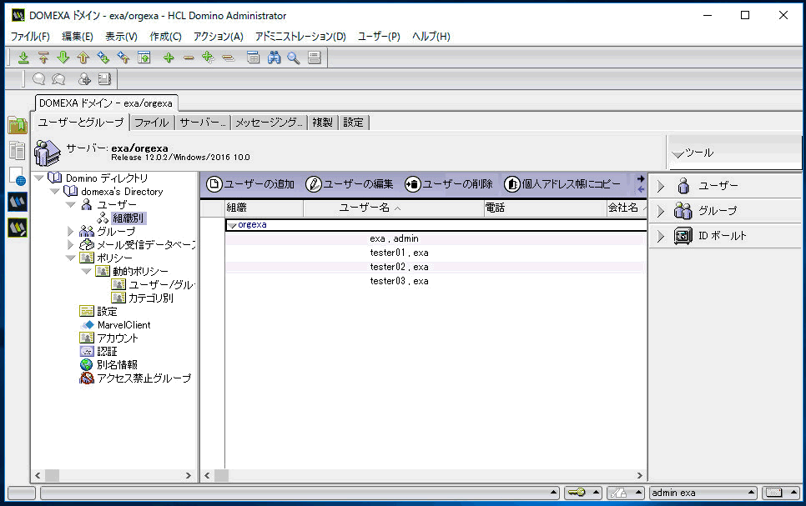The height and width of the screenshot is (506, 806).
Task: Expand the ID ボールト tools section
Action: pos(659,235)
